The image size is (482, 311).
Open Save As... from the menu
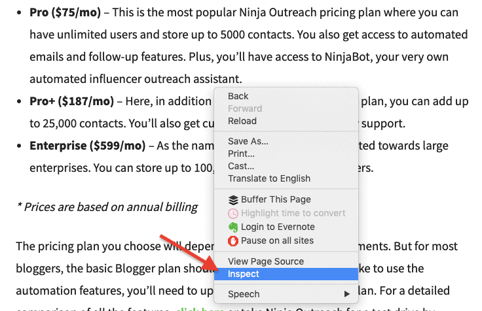click(248, 141)
